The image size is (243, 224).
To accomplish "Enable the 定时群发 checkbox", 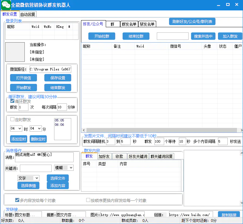I will tap(13, 120).
